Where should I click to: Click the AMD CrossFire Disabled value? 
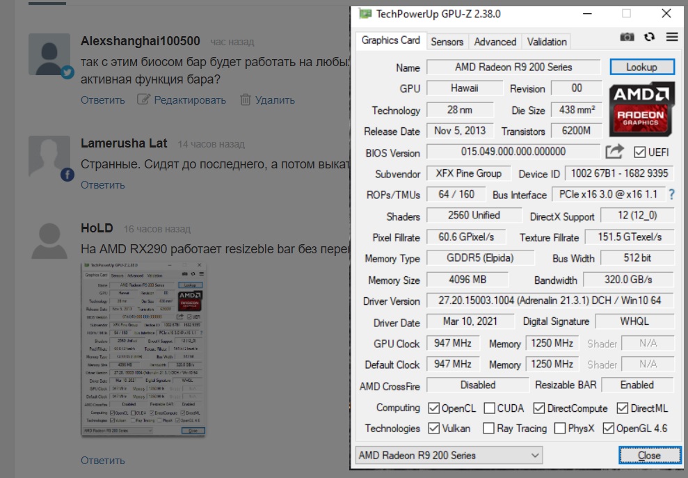click(478, 385)
